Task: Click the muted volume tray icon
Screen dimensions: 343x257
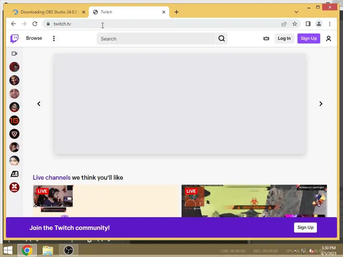Action: pyautogui.click(x=311, y=251)
